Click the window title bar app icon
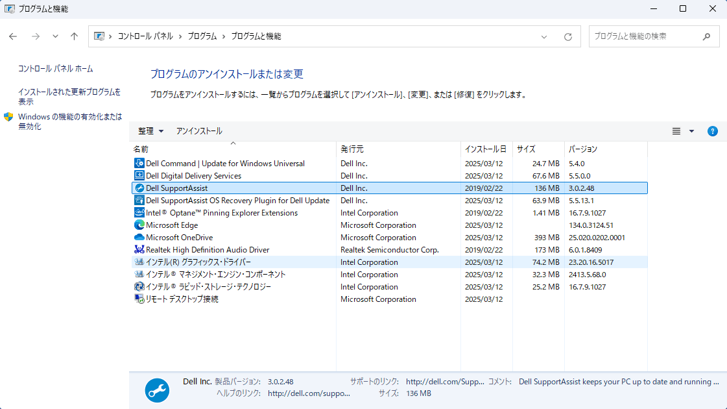The height and width of the screenshot is (409, 727). (9, 9)
